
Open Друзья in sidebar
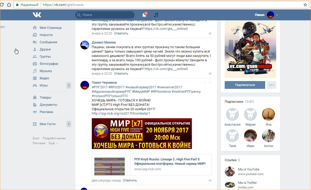(45, 49)
